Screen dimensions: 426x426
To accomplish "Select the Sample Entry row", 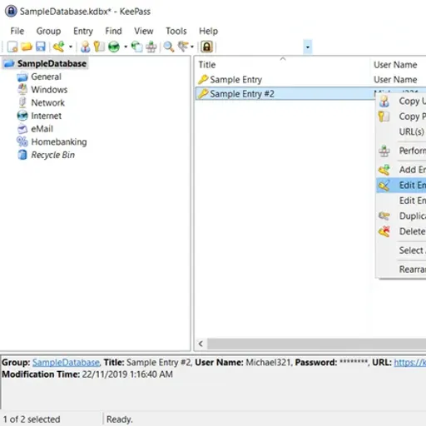I will 310,80.
